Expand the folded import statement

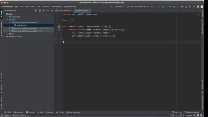coord(72,20)
